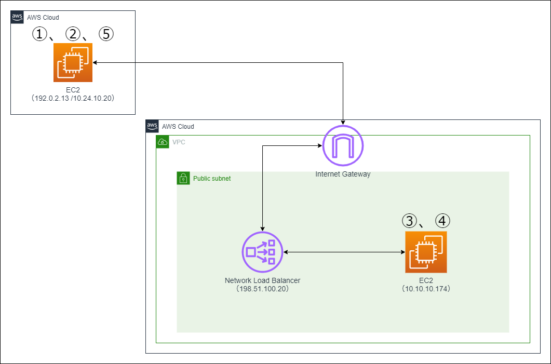Screen dimensions: 551x364
Task: Select the green VPC cloud icon
Action: pos(163,142)
